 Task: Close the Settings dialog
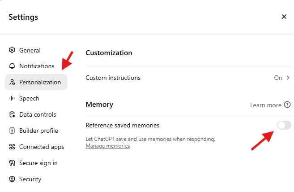[x=284, y=17]
